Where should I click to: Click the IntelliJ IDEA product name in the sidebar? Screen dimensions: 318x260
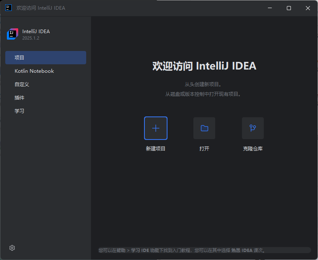point(36,32)
